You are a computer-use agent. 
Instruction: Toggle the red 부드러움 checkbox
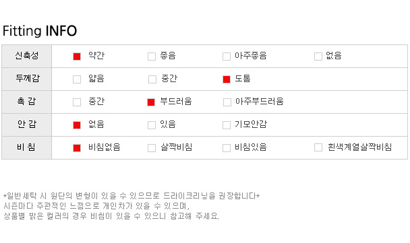[151, 102]
